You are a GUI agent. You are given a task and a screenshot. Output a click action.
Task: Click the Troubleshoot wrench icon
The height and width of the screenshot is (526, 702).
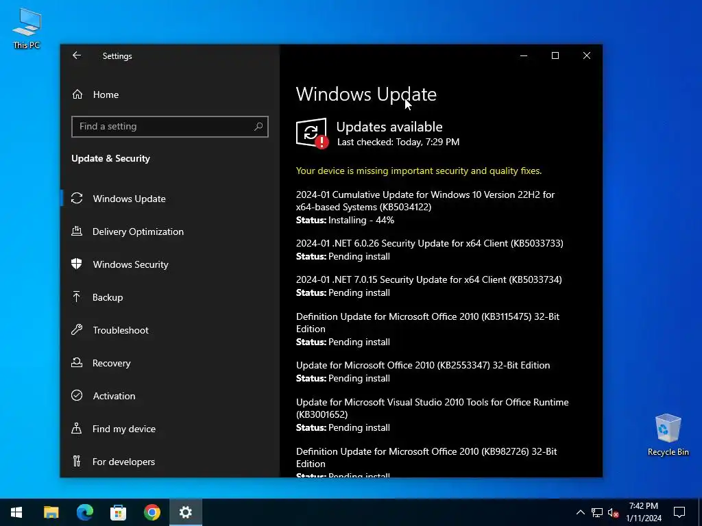click(x=77, y=330)
